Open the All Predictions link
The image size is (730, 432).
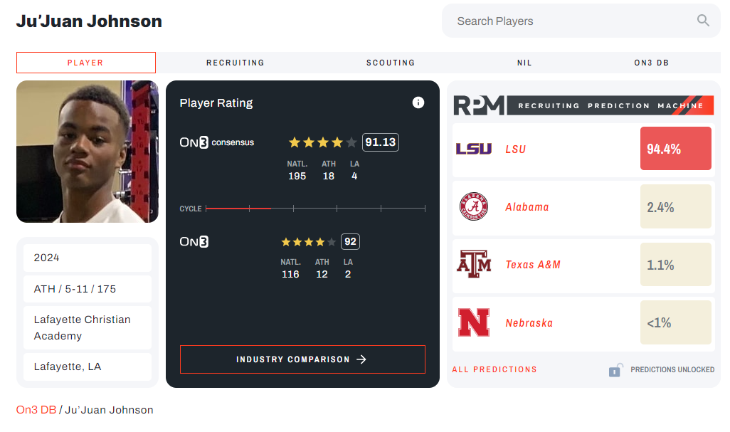click(494, 369)
